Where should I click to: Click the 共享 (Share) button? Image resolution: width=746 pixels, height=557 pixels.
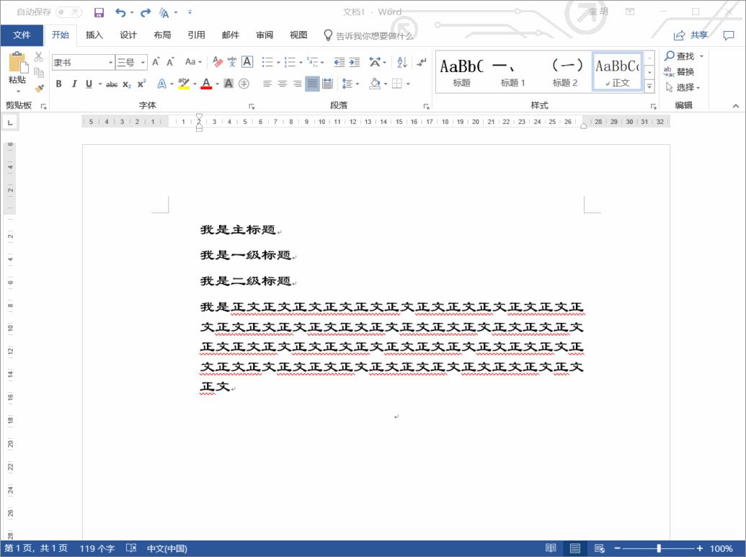[693, 35]
